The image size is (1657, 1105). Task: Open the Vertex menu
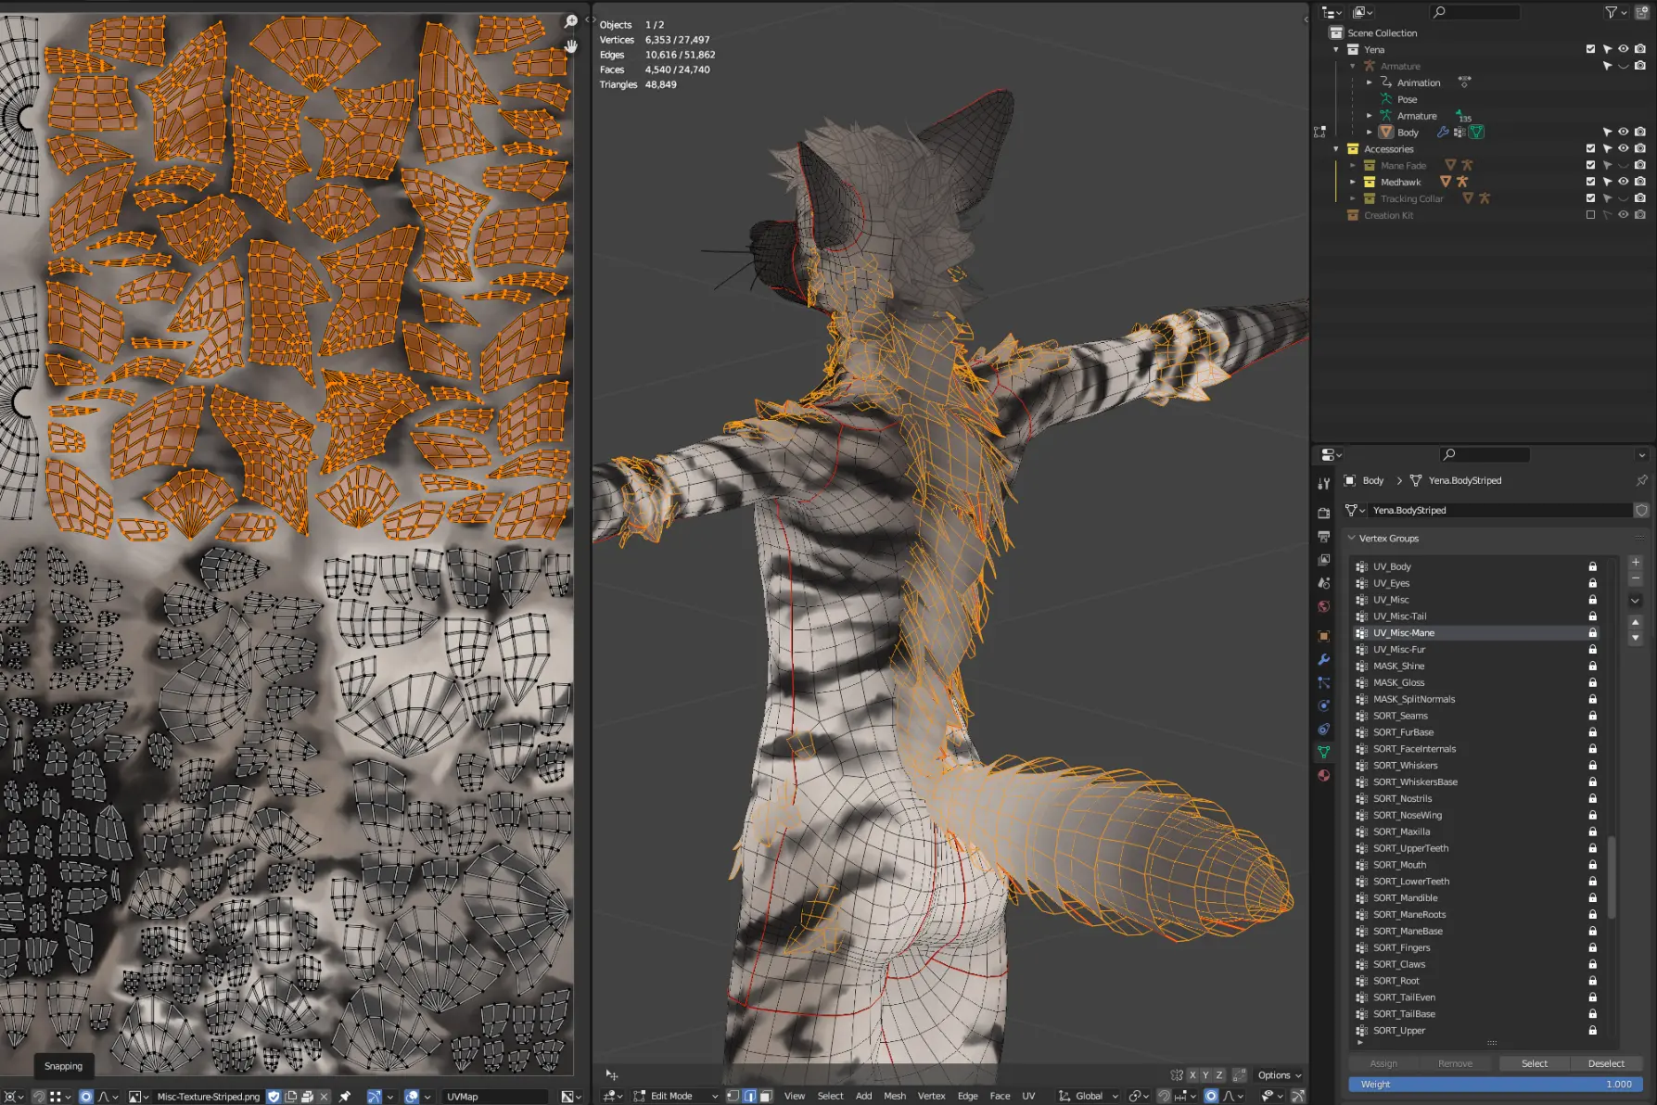pyautogui.click(x=931, y=1096)
